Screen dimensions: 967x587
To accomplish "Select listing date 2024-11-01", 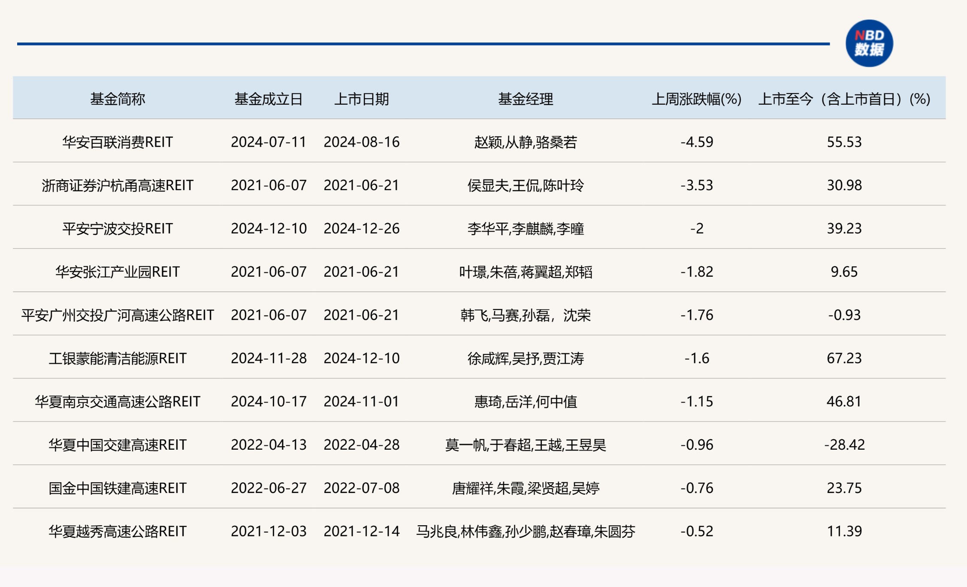I will (x=362, y=402).
